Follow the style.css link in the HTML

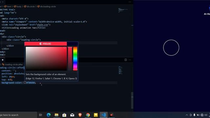[42, 25]
